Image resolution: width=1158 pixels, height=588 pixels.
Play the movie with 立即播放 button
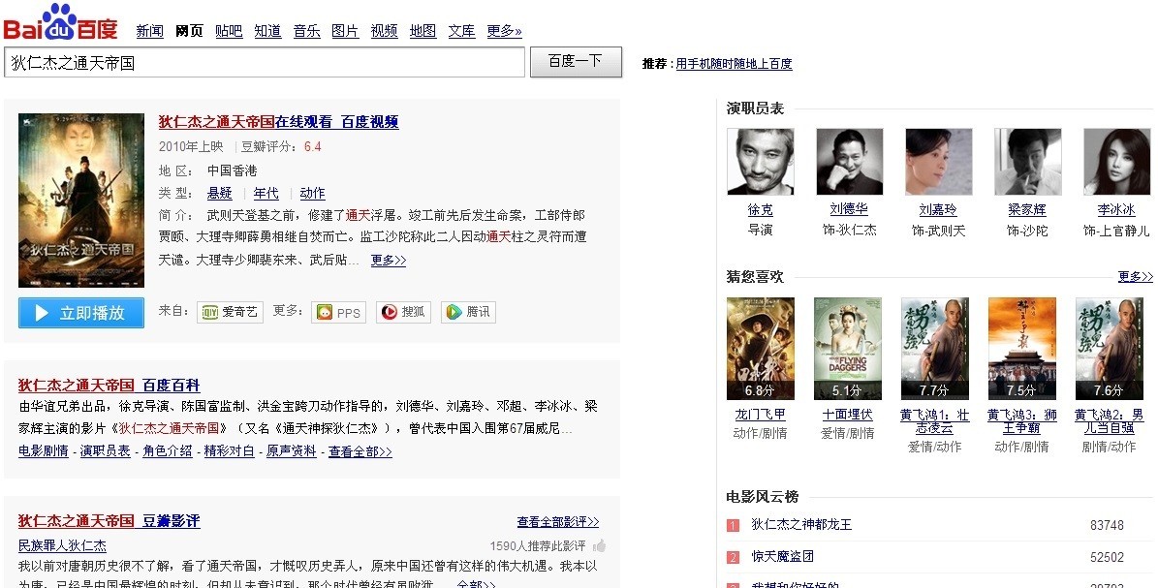[x=81, y=313]
